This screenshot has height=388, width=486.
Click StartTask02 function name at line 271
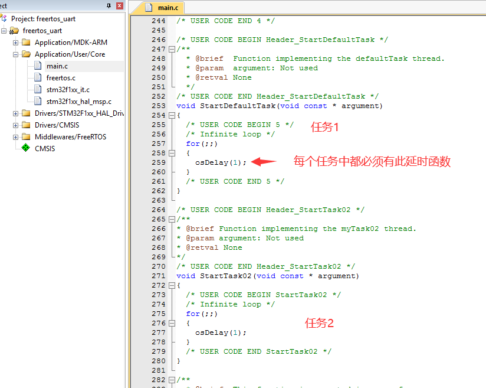226,276
